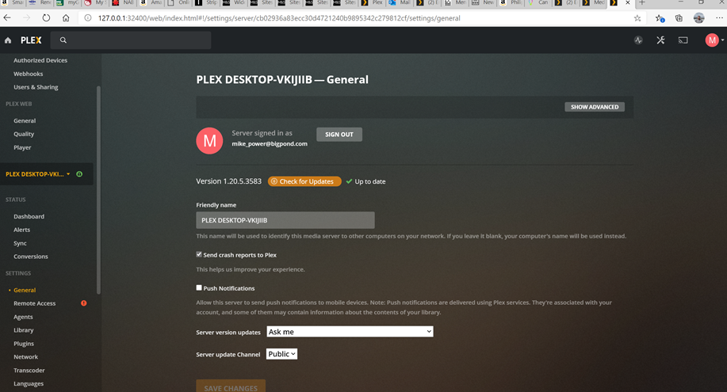
Task: Open the Activity pulse icon
Action: click(638, 40)
